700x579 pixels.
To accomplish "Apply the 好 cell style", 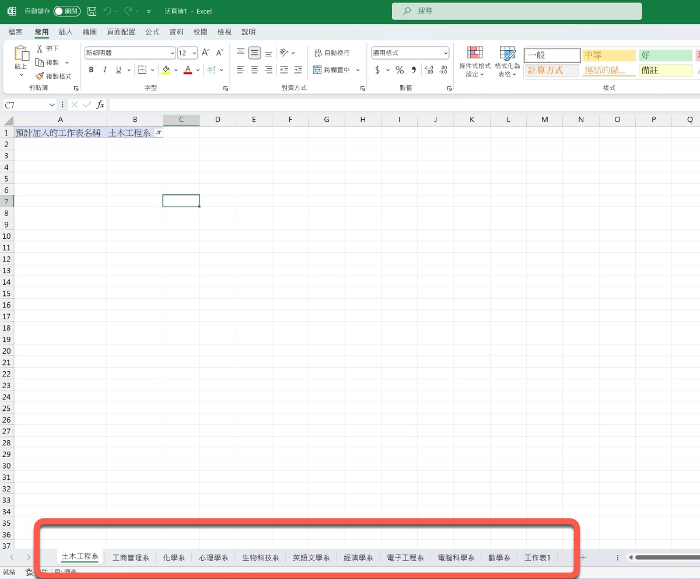I will coord(665,55).
